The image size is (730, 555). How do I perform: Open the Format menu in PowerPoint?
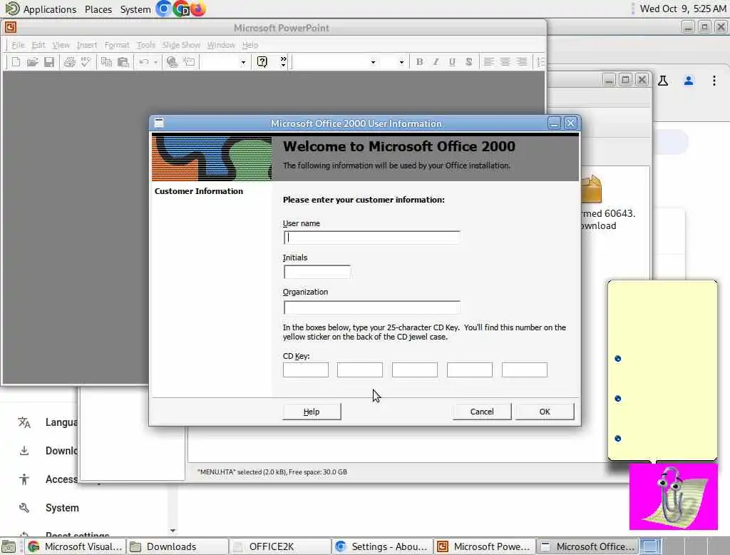point(116,45)
